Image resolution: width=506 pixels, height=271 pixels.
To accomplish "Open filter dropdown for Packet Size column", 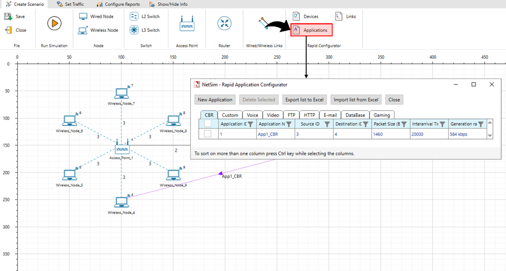I will pos(404,124).
